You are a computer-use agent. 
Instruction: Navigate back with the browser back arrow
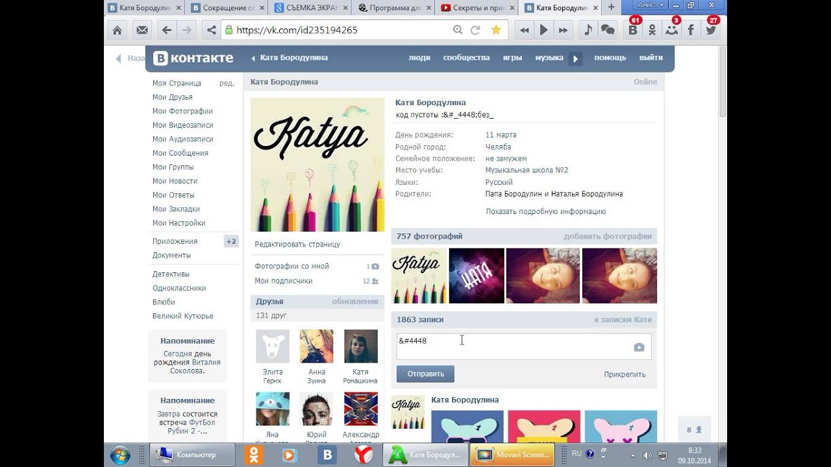pyautogui.click(x=167, y=30)
